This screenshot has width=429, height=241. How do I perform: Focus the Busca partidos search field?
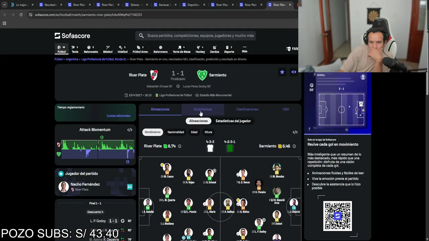click(x=195, y=35)
